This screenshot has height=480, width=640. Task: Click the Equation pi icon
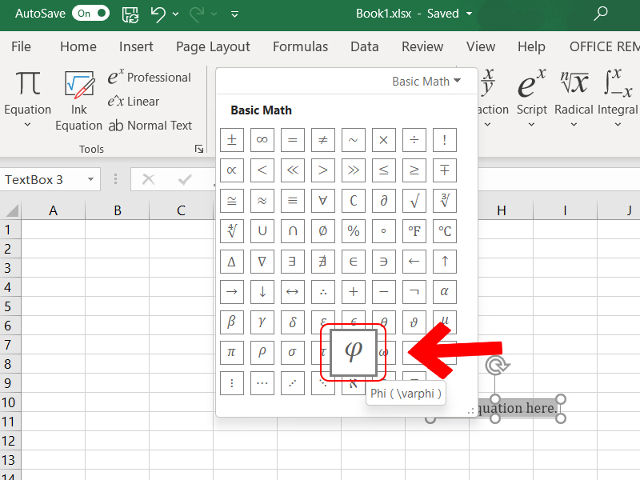(28, 85)
